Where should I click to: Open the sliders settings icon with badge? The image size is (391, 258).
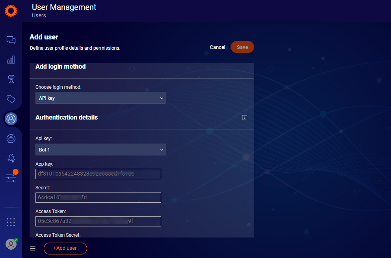click(x=11, y=178)
